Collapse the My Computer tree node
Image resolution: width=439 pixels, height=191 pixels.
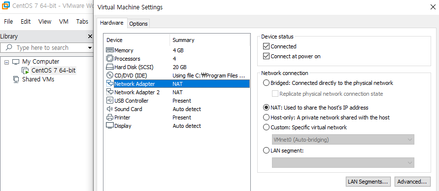[x=6, y=62]
